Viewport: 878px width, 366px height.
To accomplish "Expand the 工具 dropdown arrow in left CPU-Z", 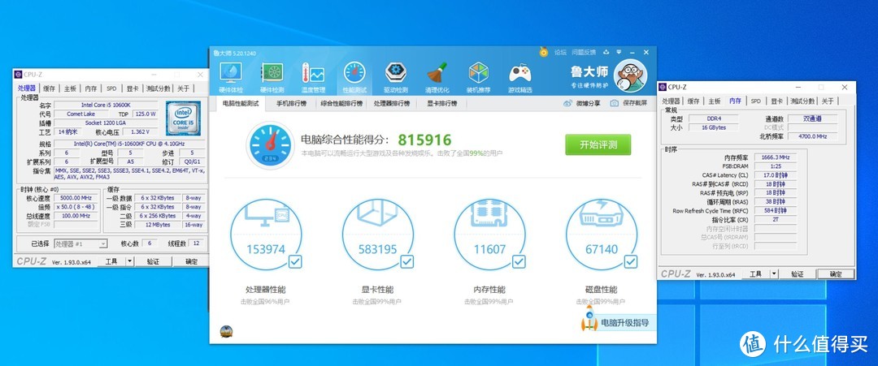I will pos(130,261).
